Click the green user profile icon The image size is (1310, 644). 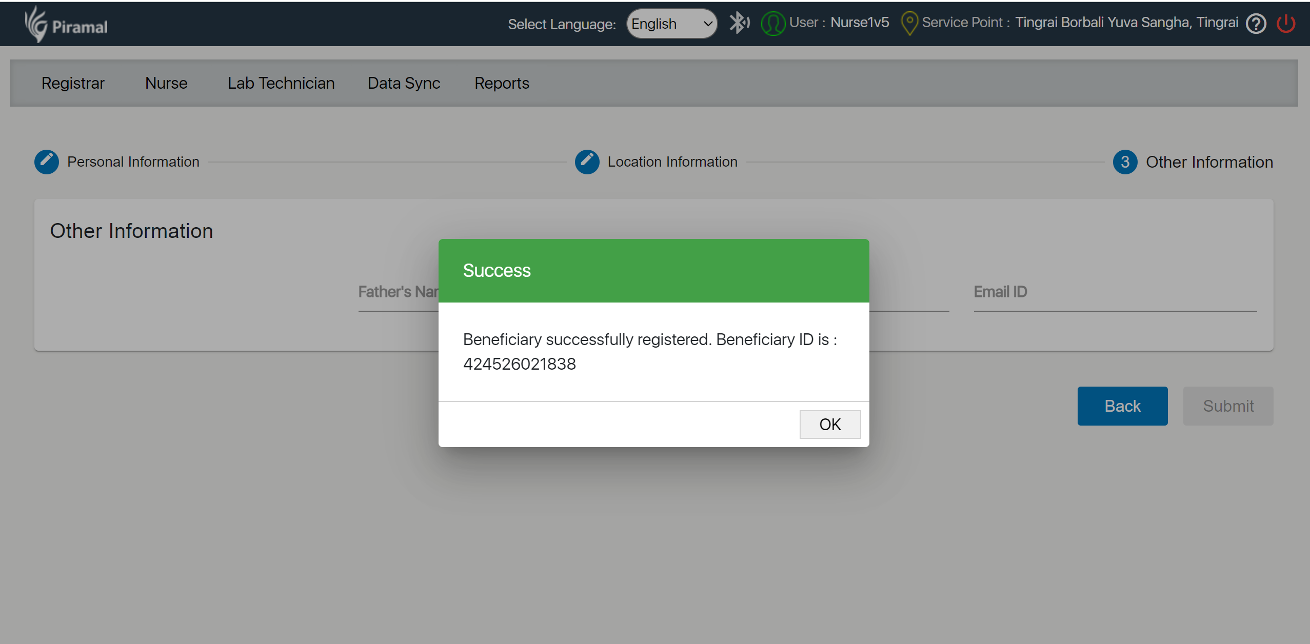pos(772,24)
